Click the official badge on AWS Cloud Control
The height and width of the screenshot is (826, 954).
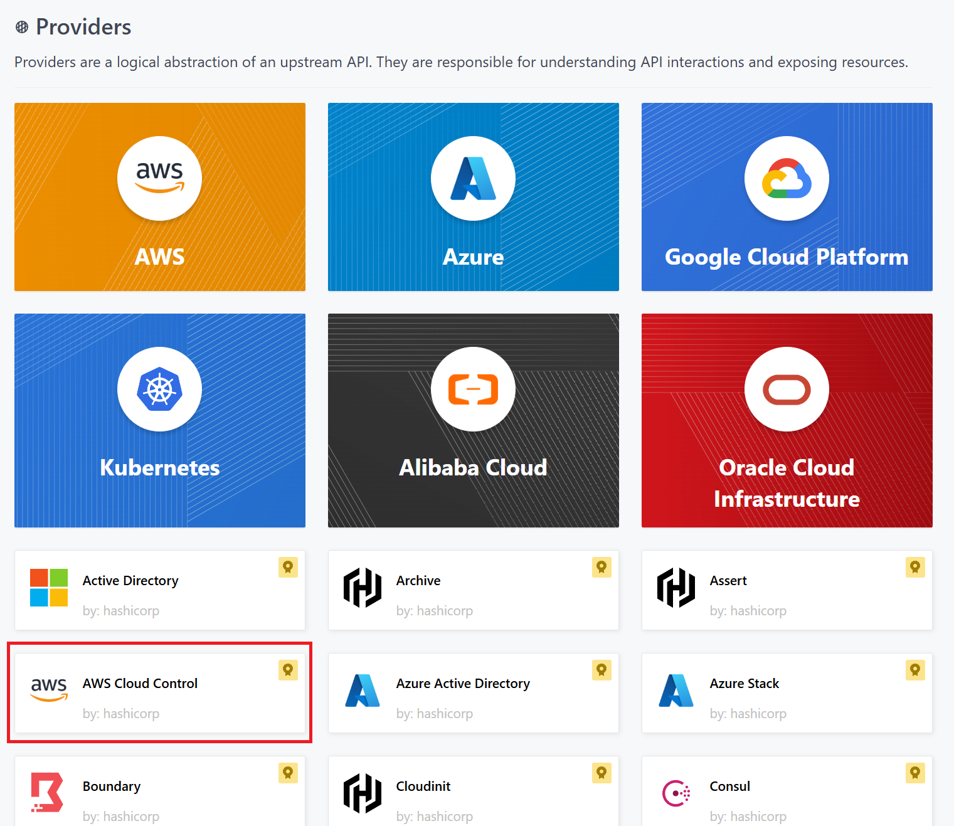[x=288, y=670]
